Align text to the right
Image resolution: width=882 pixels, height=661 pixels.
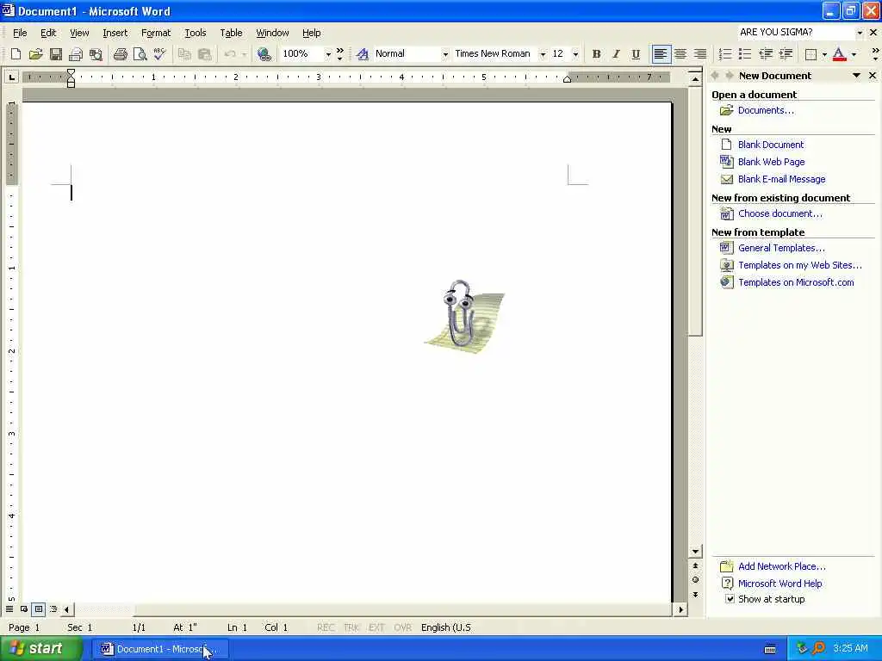point(699,54)
